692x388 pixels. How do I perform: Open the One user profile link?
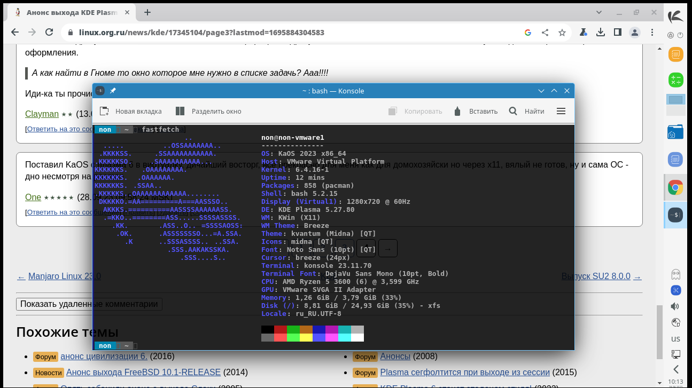point(33,197)
